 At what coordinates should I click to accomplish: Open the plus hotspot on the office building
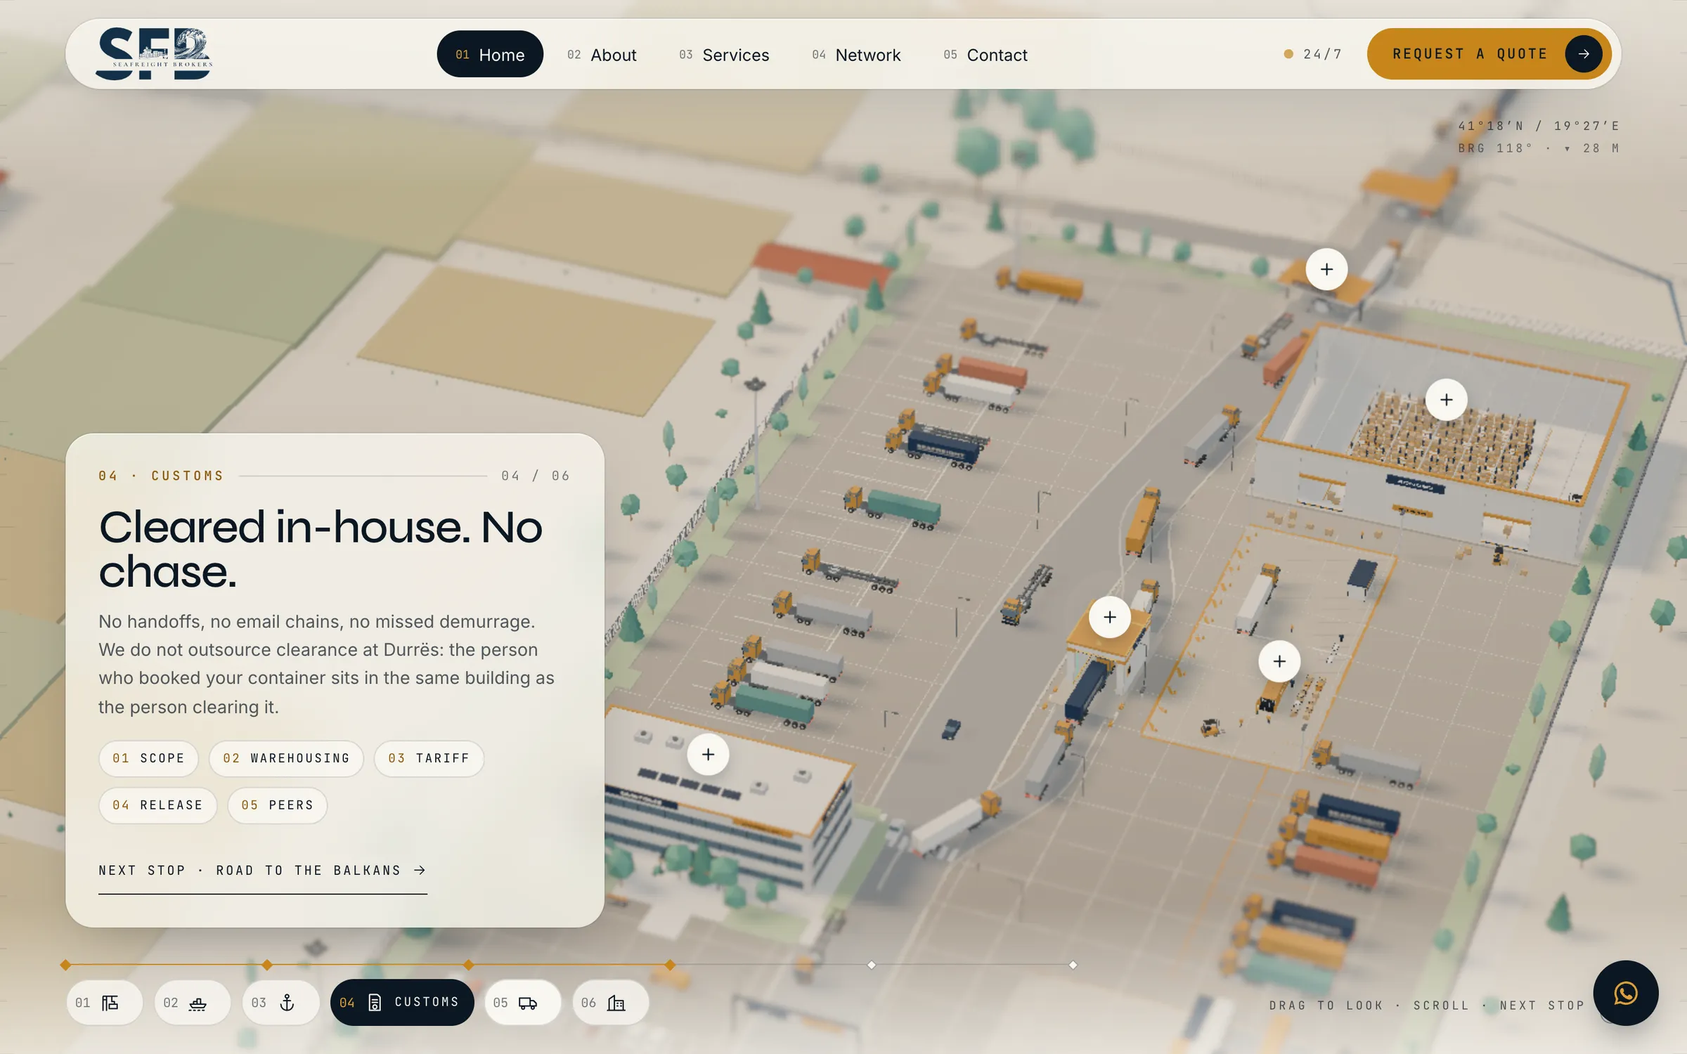click(x=708, y=755)
